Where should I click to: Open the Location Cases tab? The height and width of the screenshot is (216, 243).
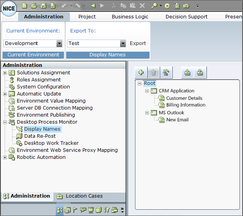84,196
